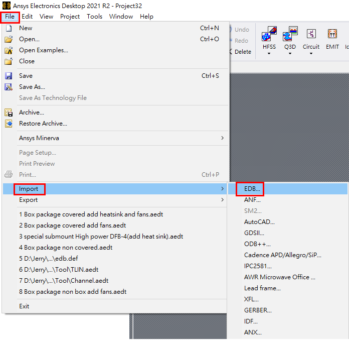This screenshot has height=340, width=349.
Task: Select Restore Archive... menu entry
Action: click(x=116, y=124)
